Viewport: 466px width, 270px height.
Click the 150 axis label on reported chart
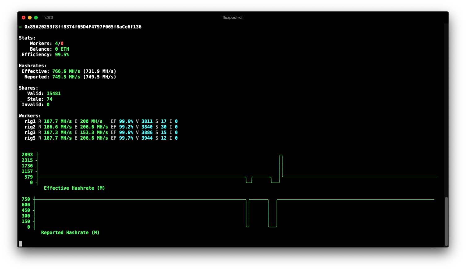(26, 221)
